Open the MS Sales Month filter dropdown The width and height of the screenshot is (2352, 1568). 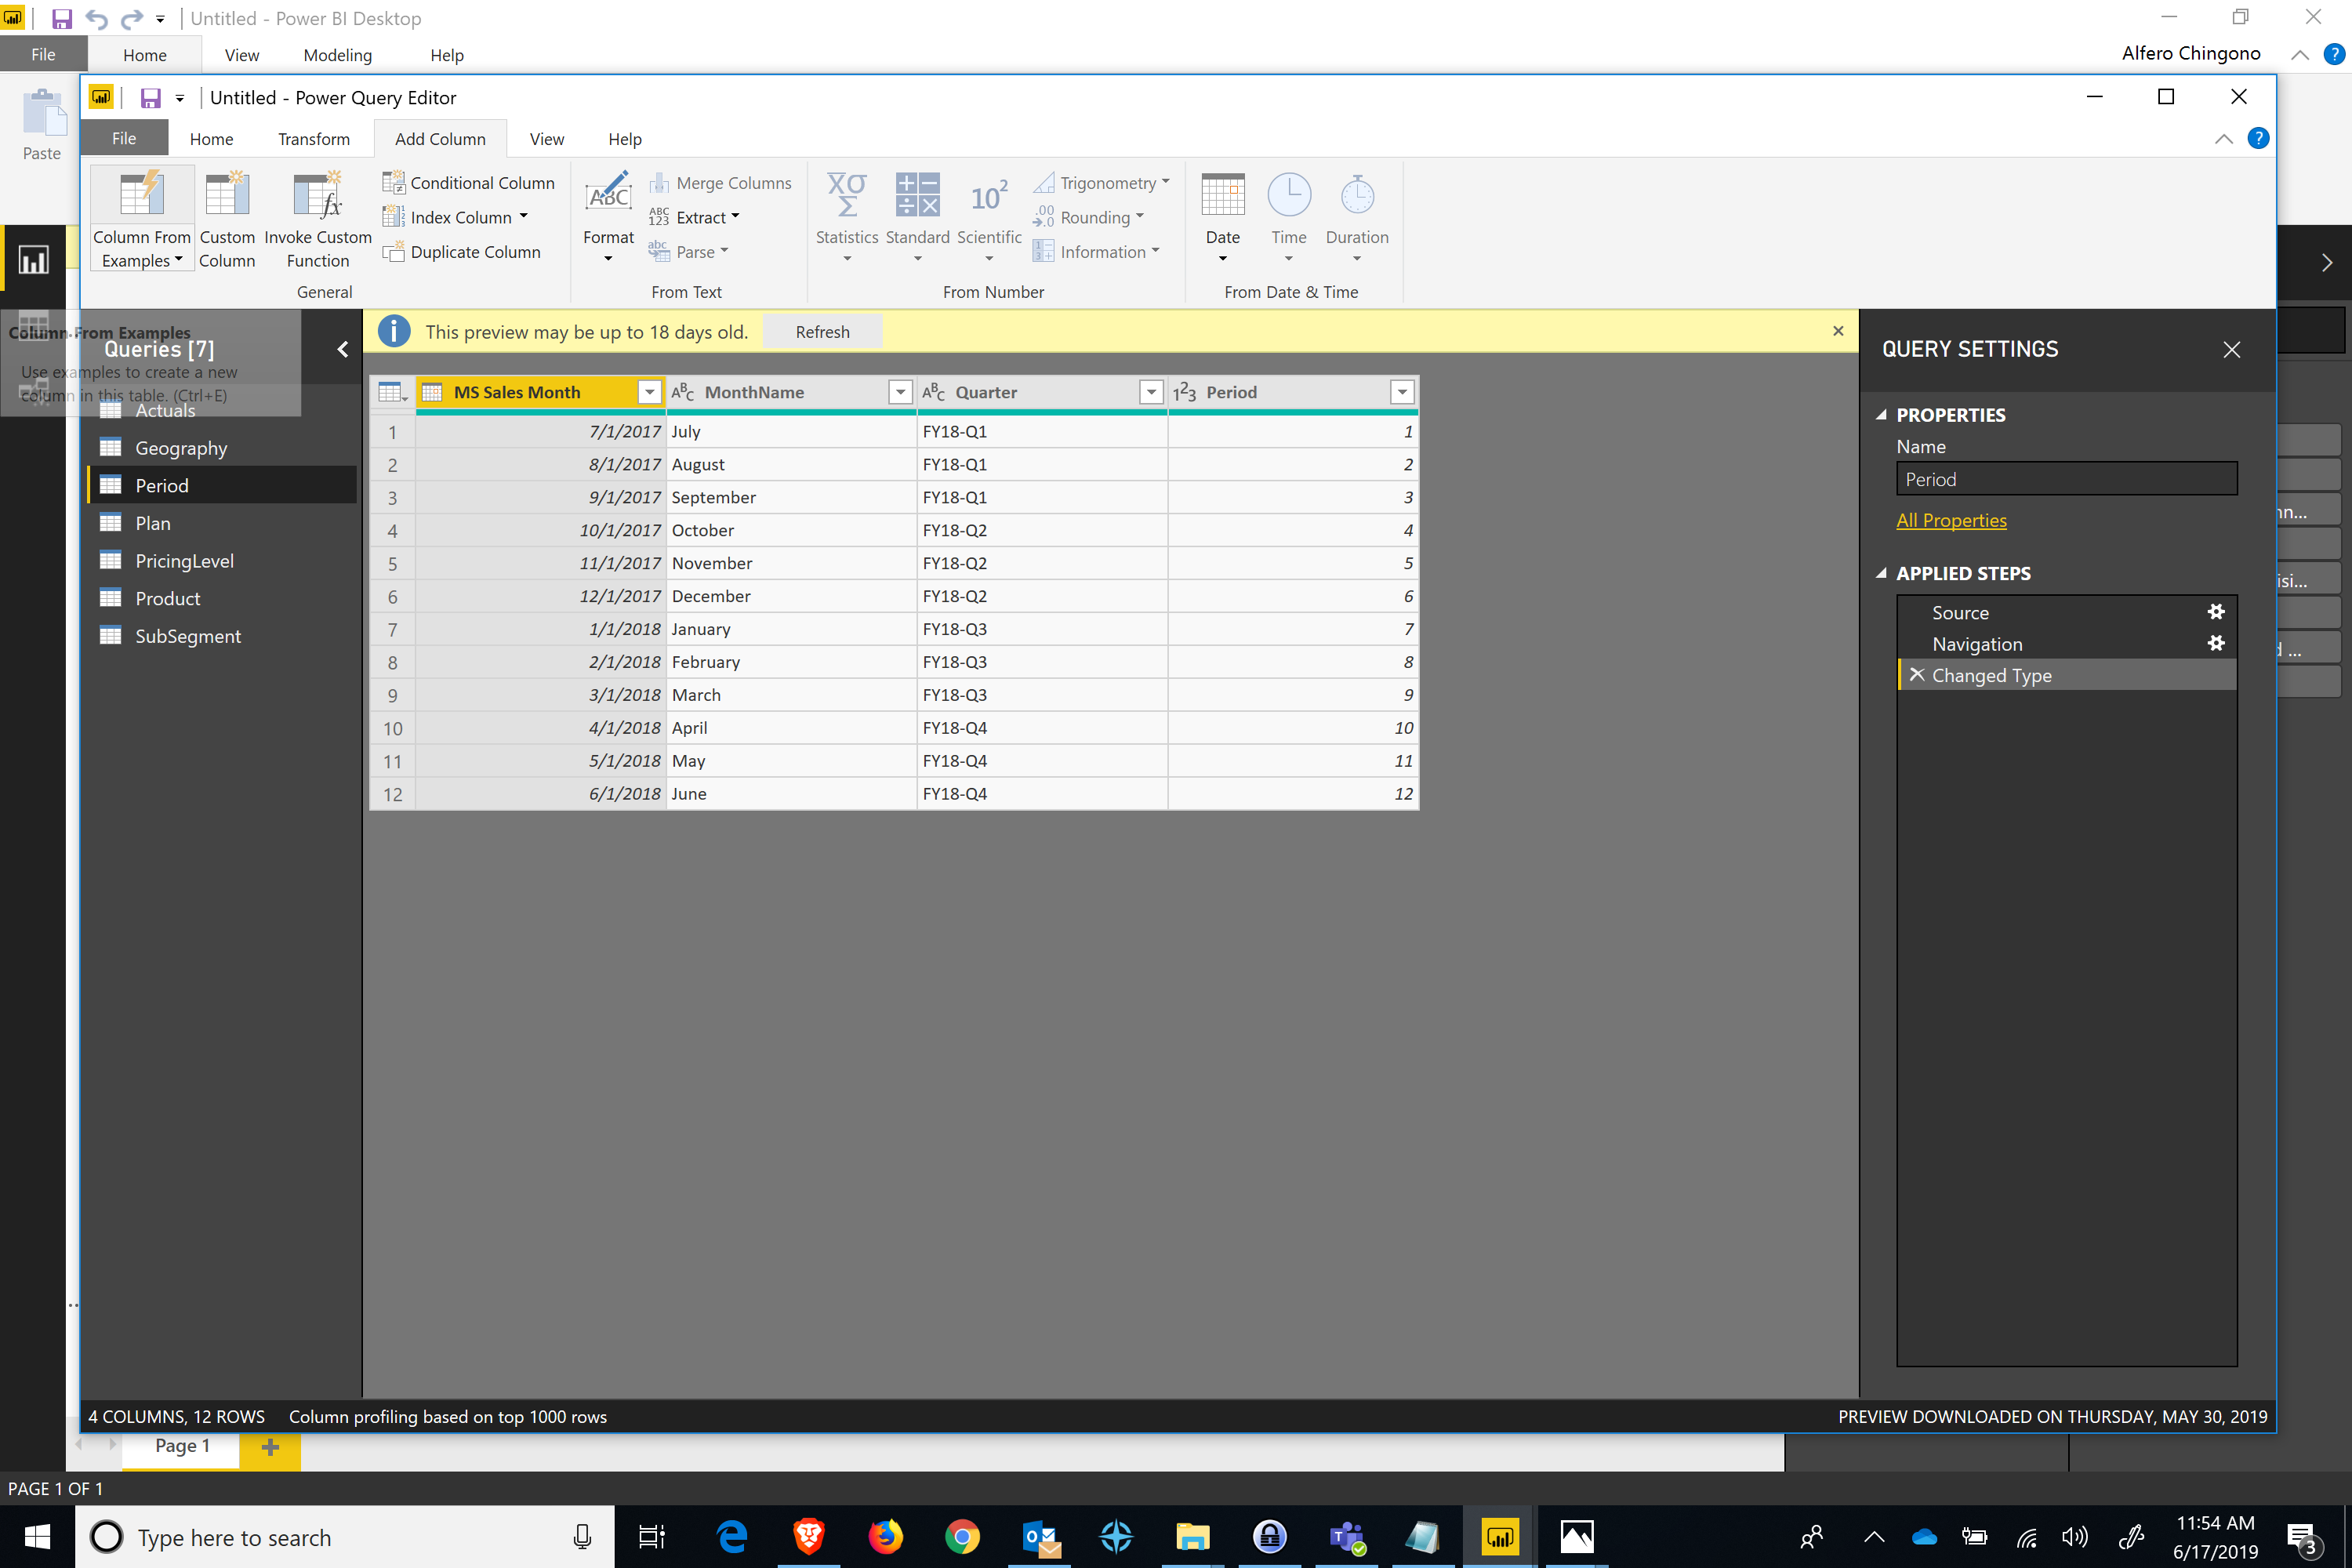(x=650, y=392)
